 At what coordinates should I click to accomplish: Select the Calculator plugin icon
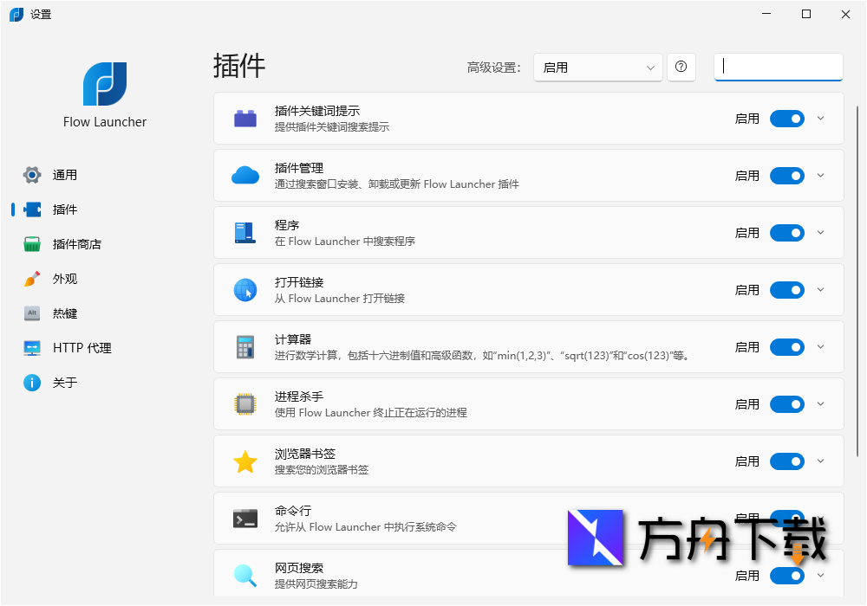coord(245,346)
